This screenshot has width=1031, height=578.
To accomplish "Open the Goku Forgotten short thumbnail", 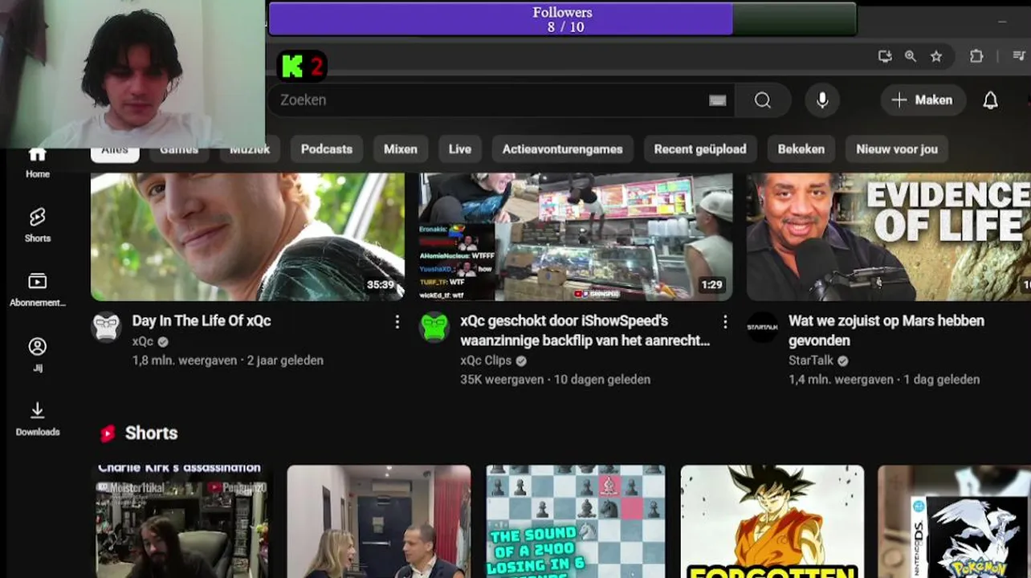I will point(772,521).
